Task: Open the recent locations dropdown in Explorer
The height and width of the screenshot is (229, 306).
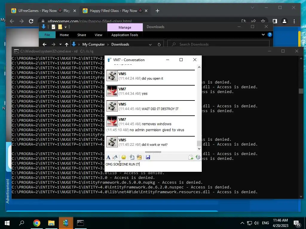Action: pos(60,44)
